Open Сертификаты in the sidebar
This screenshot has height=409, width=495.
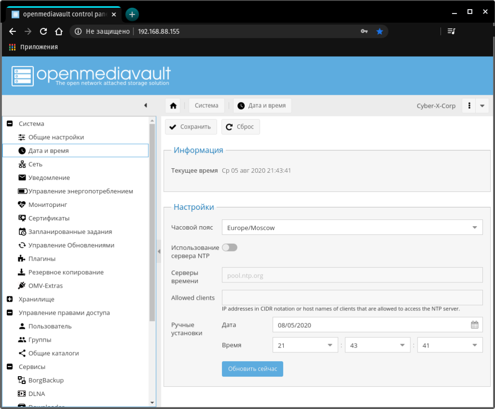point(49,218)
